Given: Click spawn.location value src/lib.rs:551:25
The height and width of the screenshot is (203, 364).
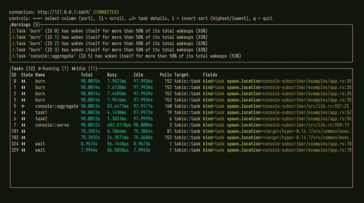Looking at the screenshot, I should (x=306, y=106).
